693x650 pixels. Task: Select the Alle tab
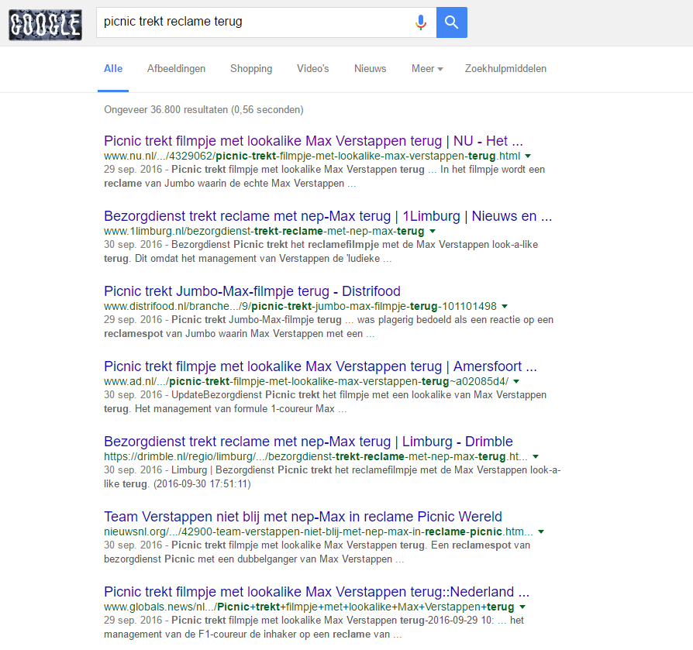click(113, 69)
